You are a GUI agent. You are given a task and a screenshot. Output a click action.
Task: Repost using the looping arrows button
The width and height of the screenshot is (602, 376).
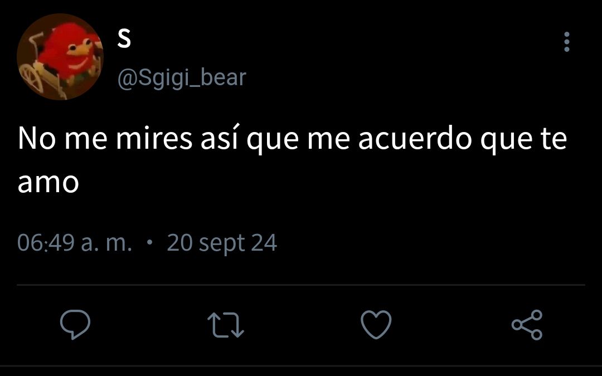click(226, 325)
